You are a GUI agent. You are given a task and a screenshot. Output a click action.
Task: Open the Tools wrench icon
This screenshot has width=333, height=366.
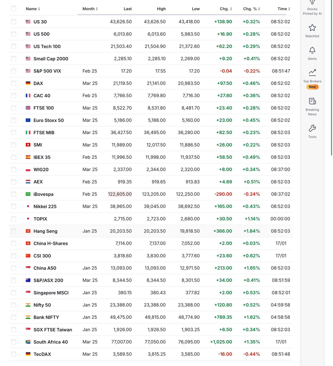point(312,128)
